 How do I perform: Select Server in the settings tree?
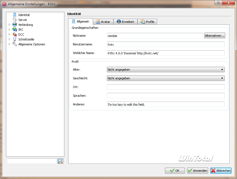23,20
